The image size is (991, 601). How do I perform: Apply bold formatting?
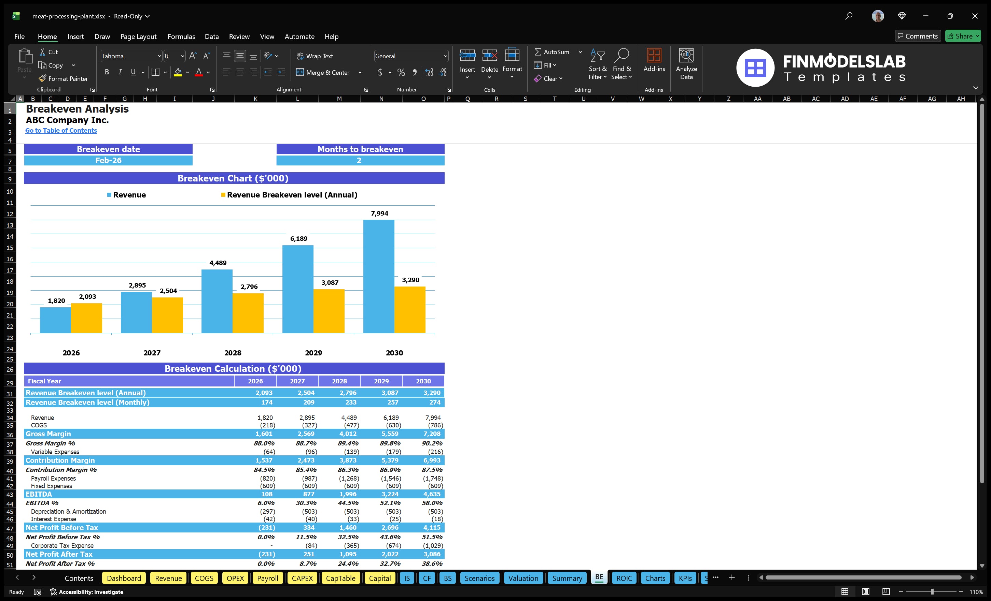click(x=107, y=72)
